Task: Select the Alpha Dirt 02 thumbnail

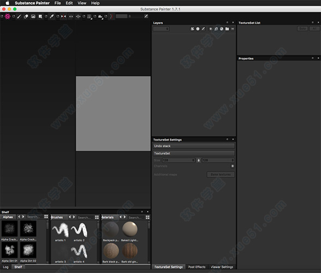Action: (28, 250)
